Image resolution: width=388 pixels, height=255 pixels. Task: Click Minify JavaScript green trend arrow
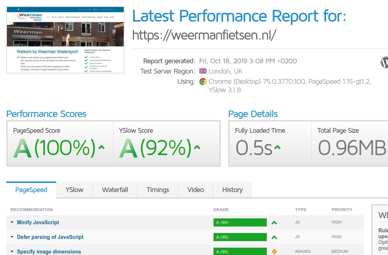tap(274, 222)
